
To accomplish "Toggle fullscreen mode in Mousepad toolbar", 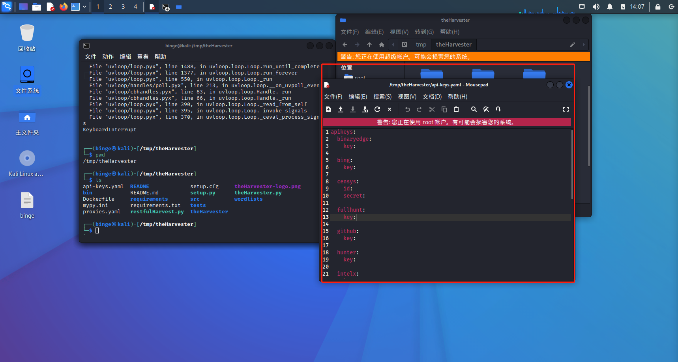I will [566, 109].
